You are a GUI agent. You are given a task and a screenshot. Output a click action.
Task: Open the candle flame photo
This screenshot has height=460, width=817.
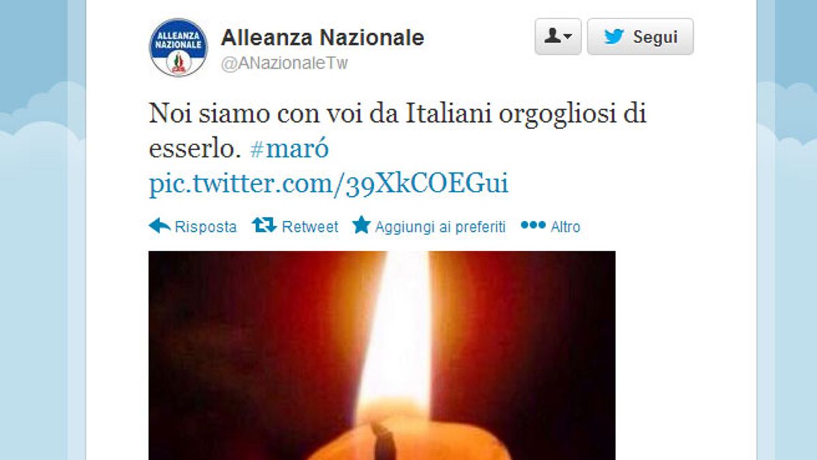382,355
